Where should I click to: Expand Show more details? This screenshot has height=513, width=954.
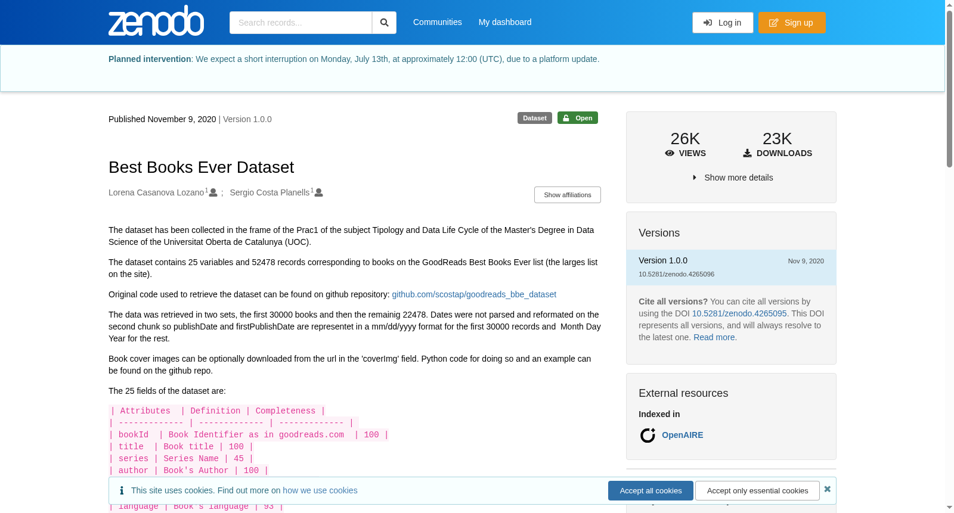point(733,178)
